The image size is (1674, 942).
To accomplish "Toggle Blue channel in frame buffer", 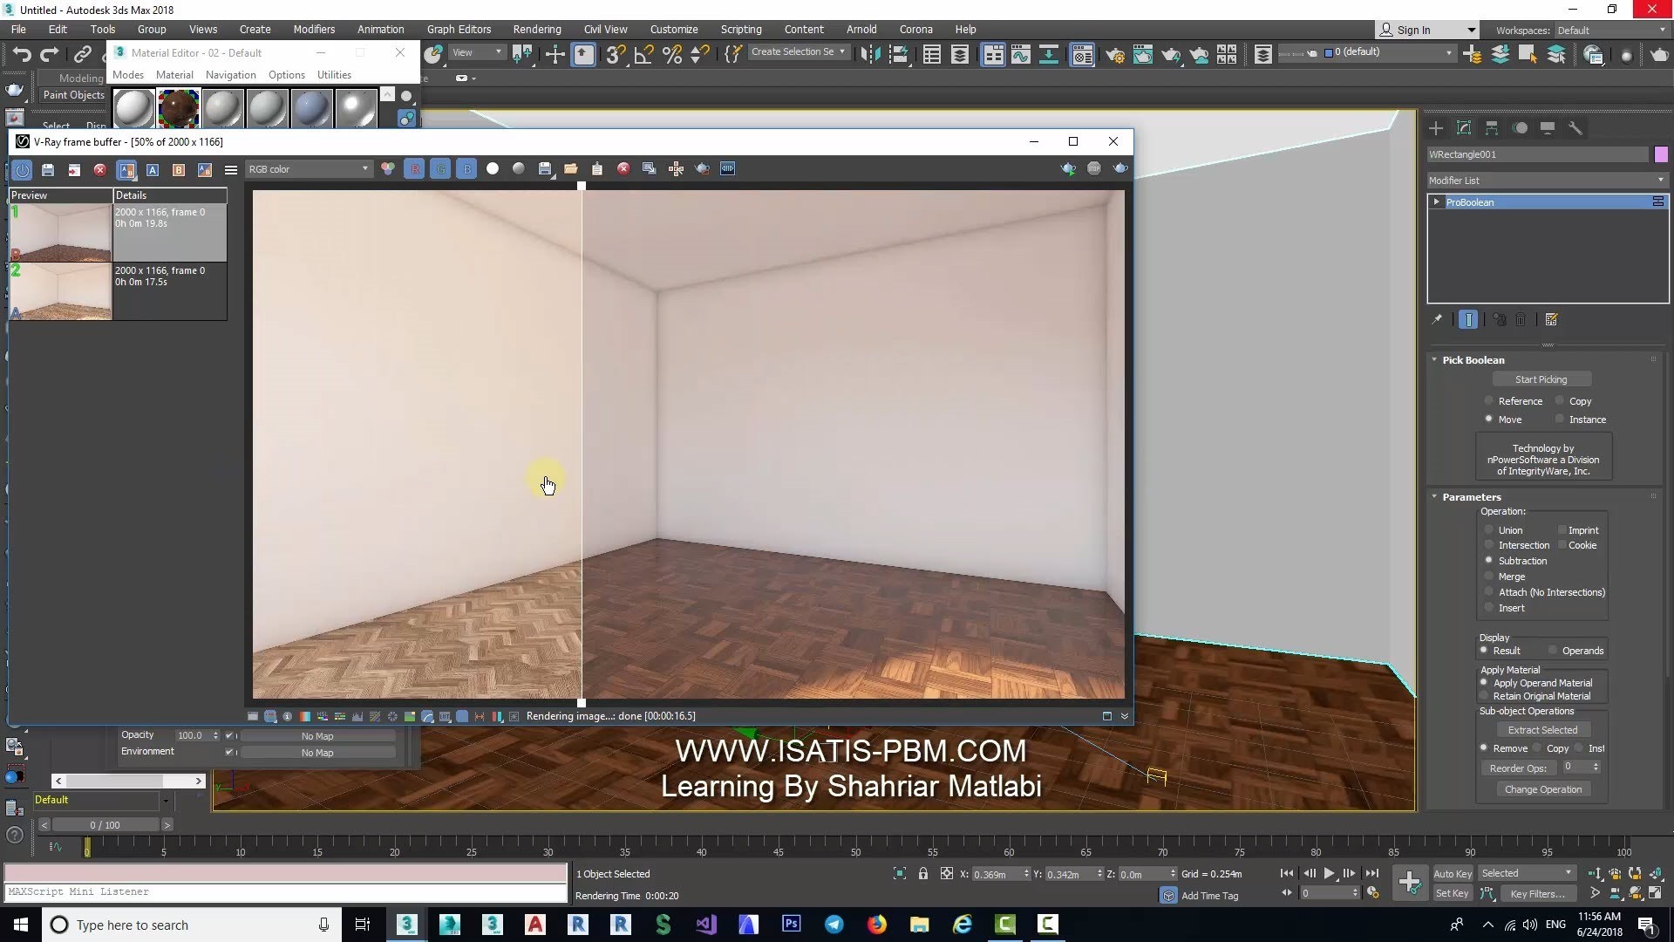I will [x=466, y=169].
